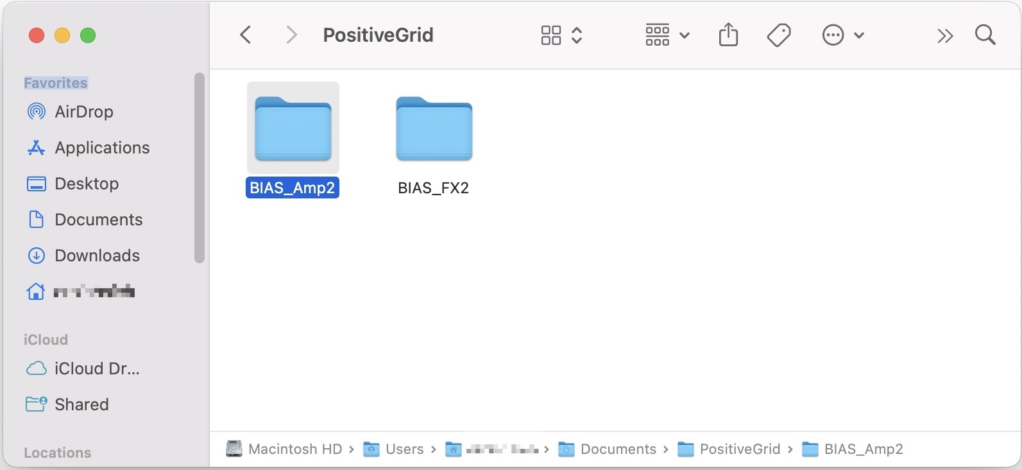Screen dimensions: 1022x470
Task: Expand the Action ellipsis menu
Action: (842, 35)
